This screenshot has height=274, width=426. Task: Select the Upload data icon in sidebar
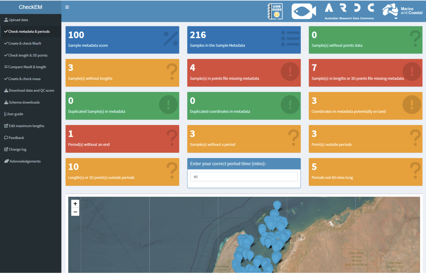(6, 20)
